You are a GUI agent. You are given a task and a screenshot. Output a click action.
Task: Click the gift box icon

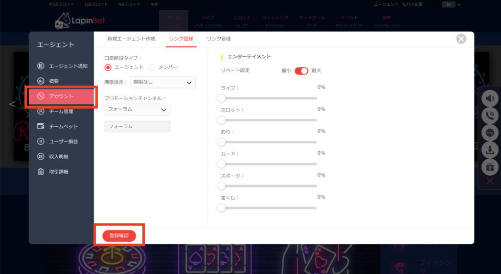tap(490, 167)
